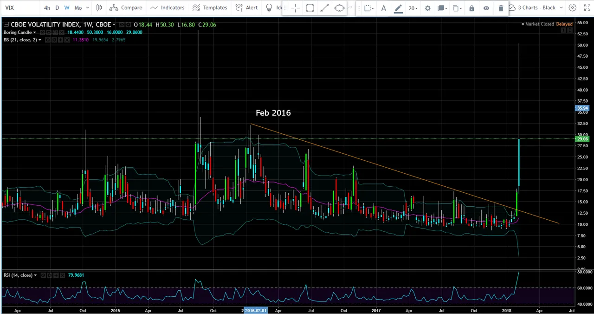Toggle visibility of selected drawing with eye
Viewport: 594px width, 314px height.
click(x=486, y=8)
